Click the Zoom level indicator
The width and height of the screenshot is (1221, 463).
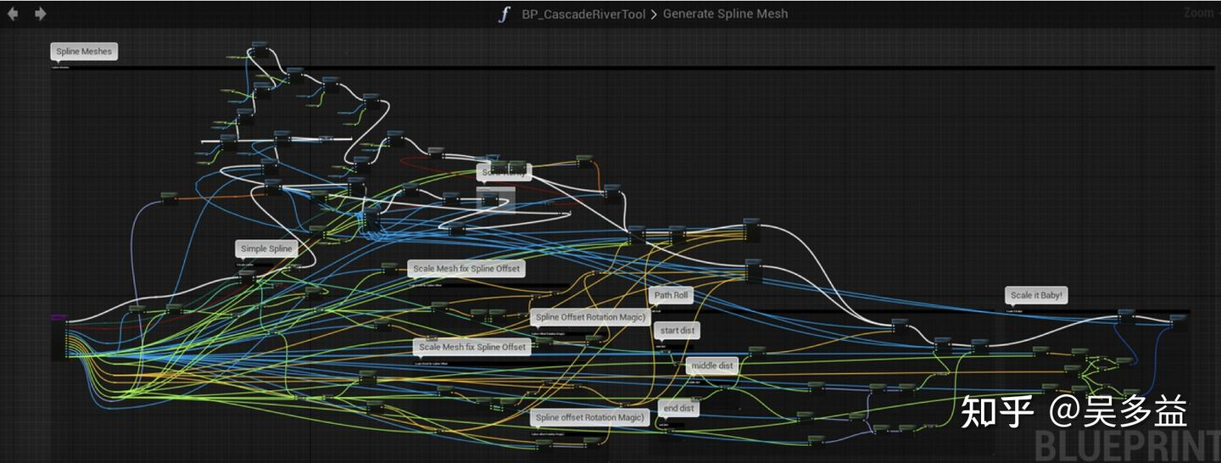[x=1200, y=14]
